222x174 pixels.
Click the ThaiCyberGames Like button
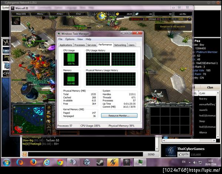point(184,154)
